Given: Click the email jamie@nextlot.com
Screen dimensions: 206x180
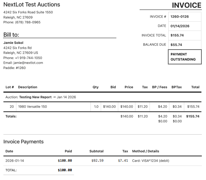Looking at the screenshot, I should coord(28,63).
